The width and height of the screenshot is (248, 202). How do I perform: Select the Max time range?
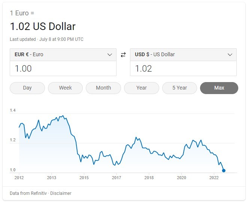[219, 88]
